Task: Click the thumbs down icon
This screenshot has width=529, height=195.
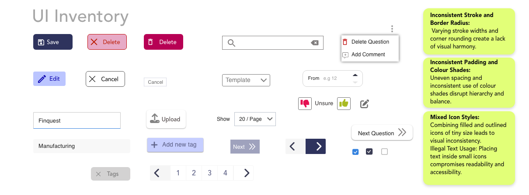Action: (x=305, y=103)
